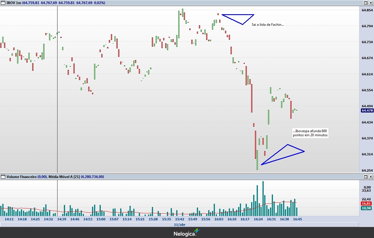Click the 11/abr date bar

point(179,224)
